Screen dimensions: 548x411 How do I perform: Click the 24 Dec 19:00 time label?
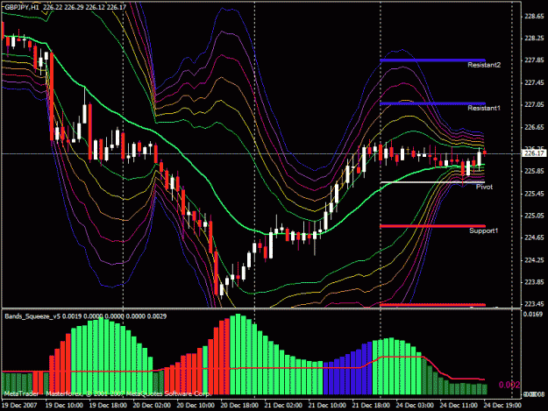click(502, 406)
